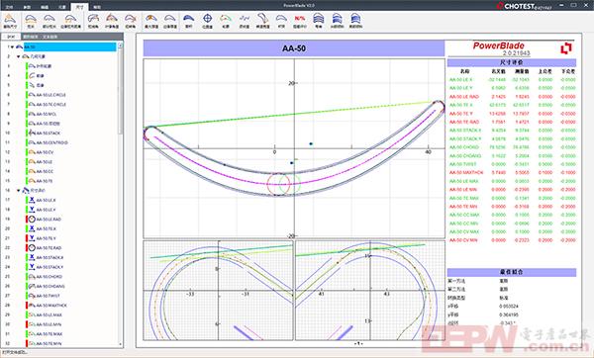
Task: Collapse the second-row geometry elements node
Action: (x=18, y=56)
